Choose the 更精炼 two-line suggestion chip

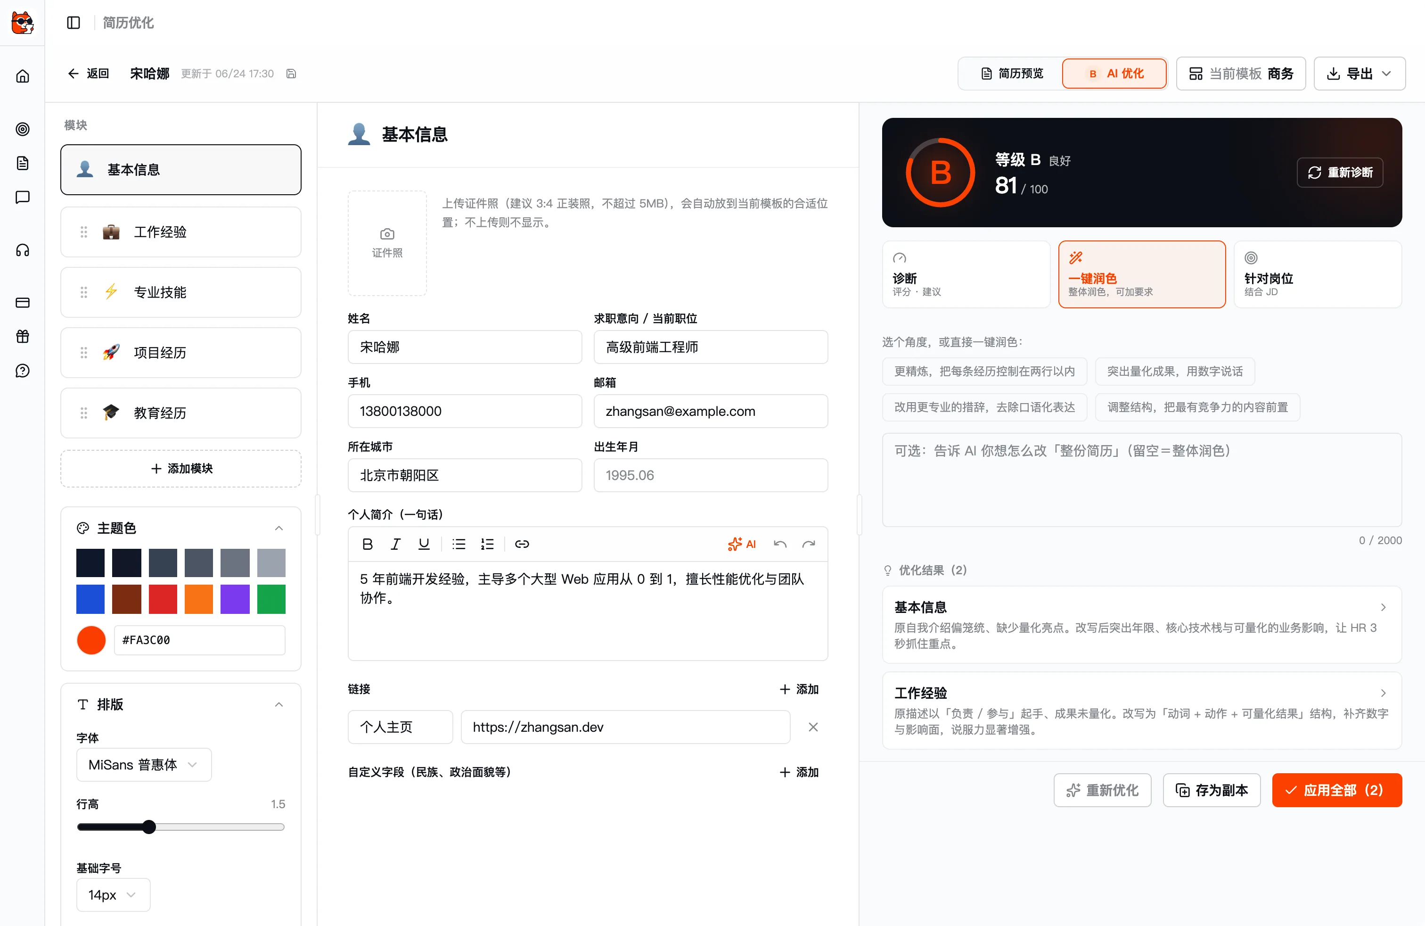984,372
